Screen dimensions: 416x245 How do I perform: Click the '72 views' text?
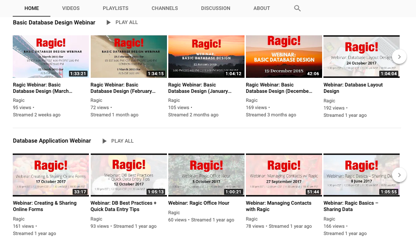[100, 107]
